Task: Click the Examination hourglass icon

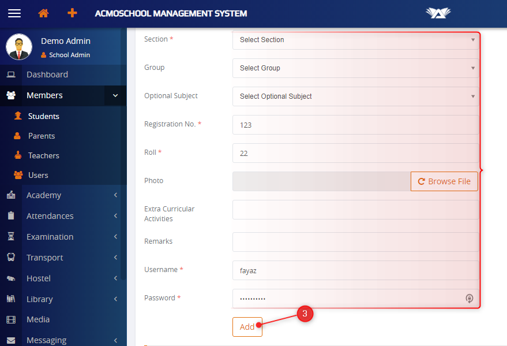Action: pos(11,237)
